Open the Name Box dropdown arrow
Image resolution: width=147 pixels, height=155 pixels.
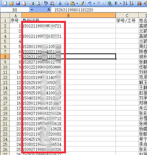[x=32, y=10]
